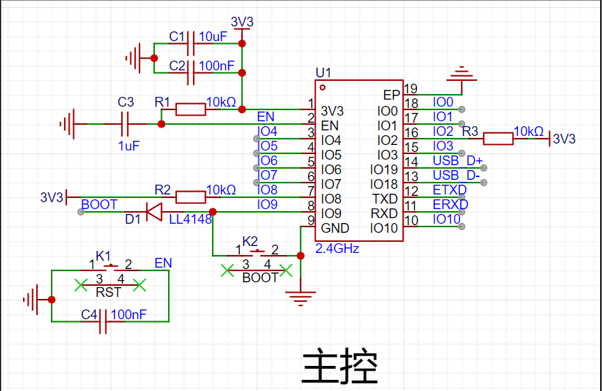This screenshot has width=603, height=391.
Task: Click the 主控 title text
Action: (340, 366)
